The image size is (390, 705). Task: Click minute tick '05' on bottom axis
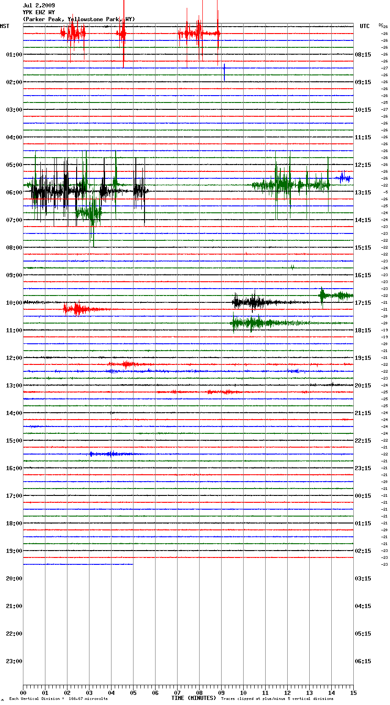(133, 693)
